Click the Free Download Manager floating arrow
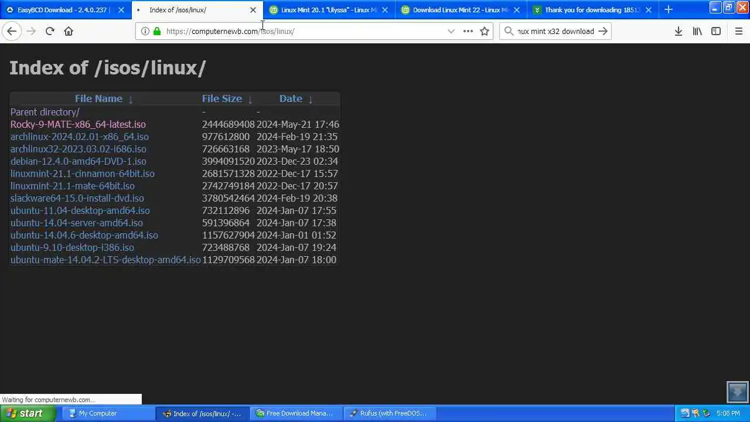 (x=737, y=392)
